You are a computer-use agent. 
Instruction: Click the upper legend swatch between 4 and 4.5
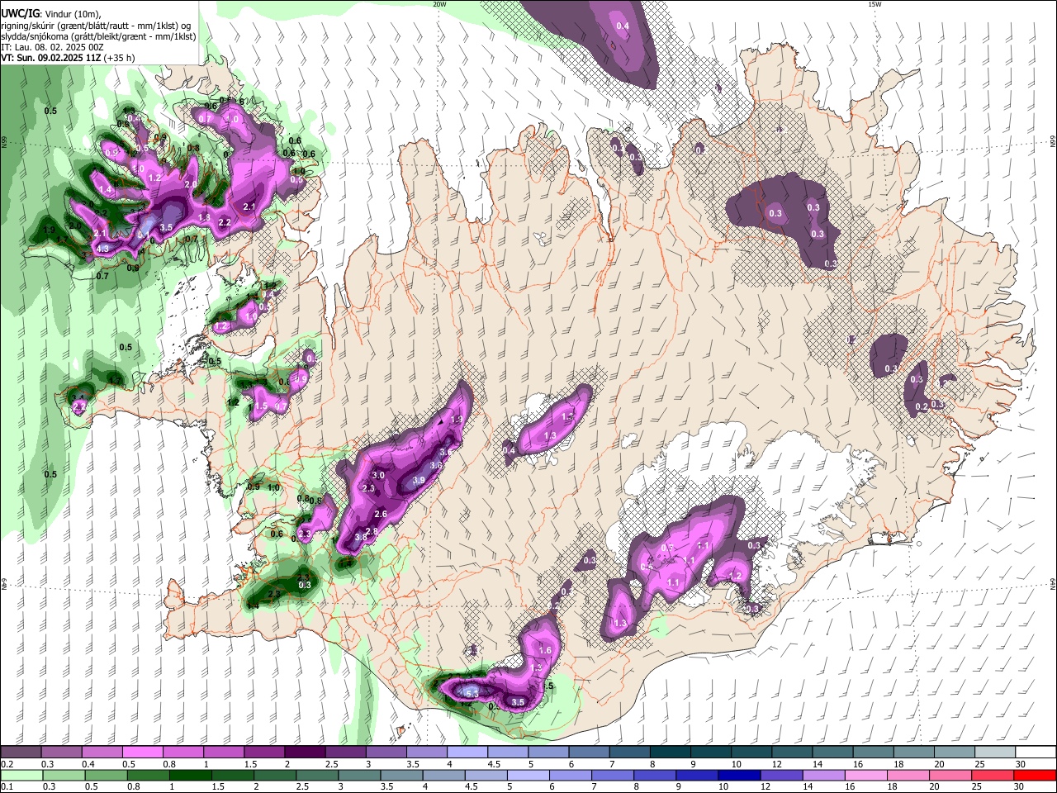click(x=466, y=752)
